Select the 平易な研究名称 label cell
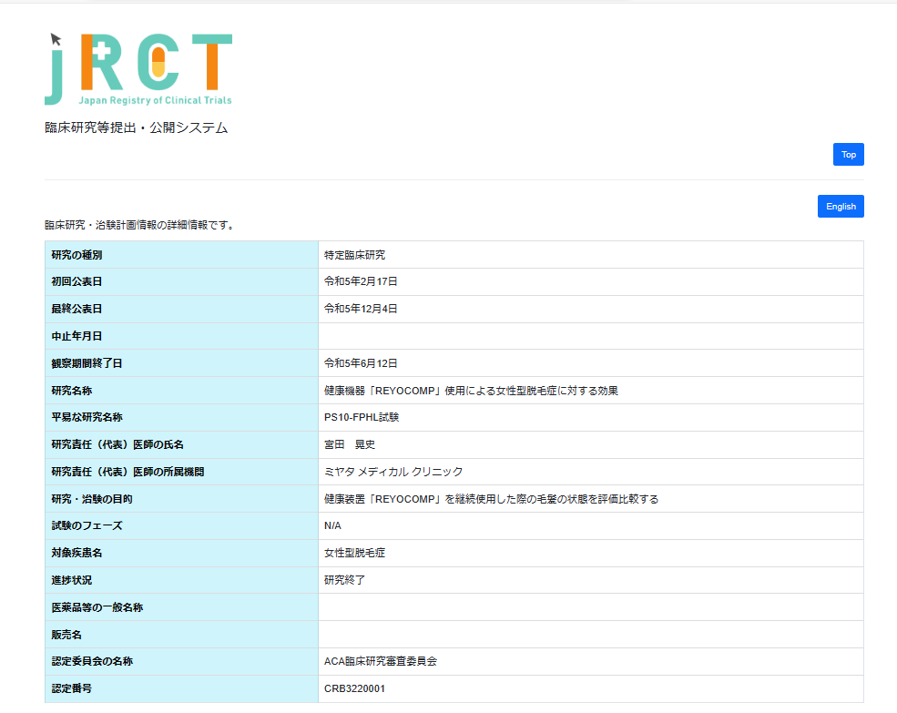Screen dimensions: 897x713 [181, 418]
